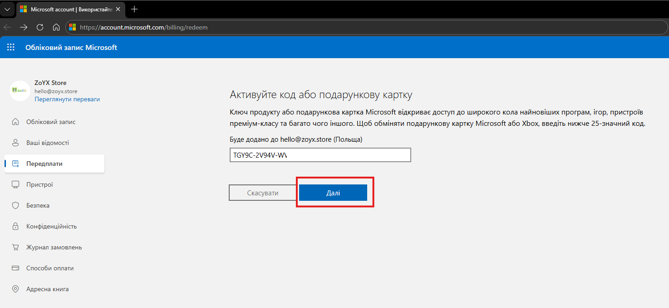669x308 pixels.
Task: Open the Microsoft apps launcher grid icon
Action: coord(11,47)
